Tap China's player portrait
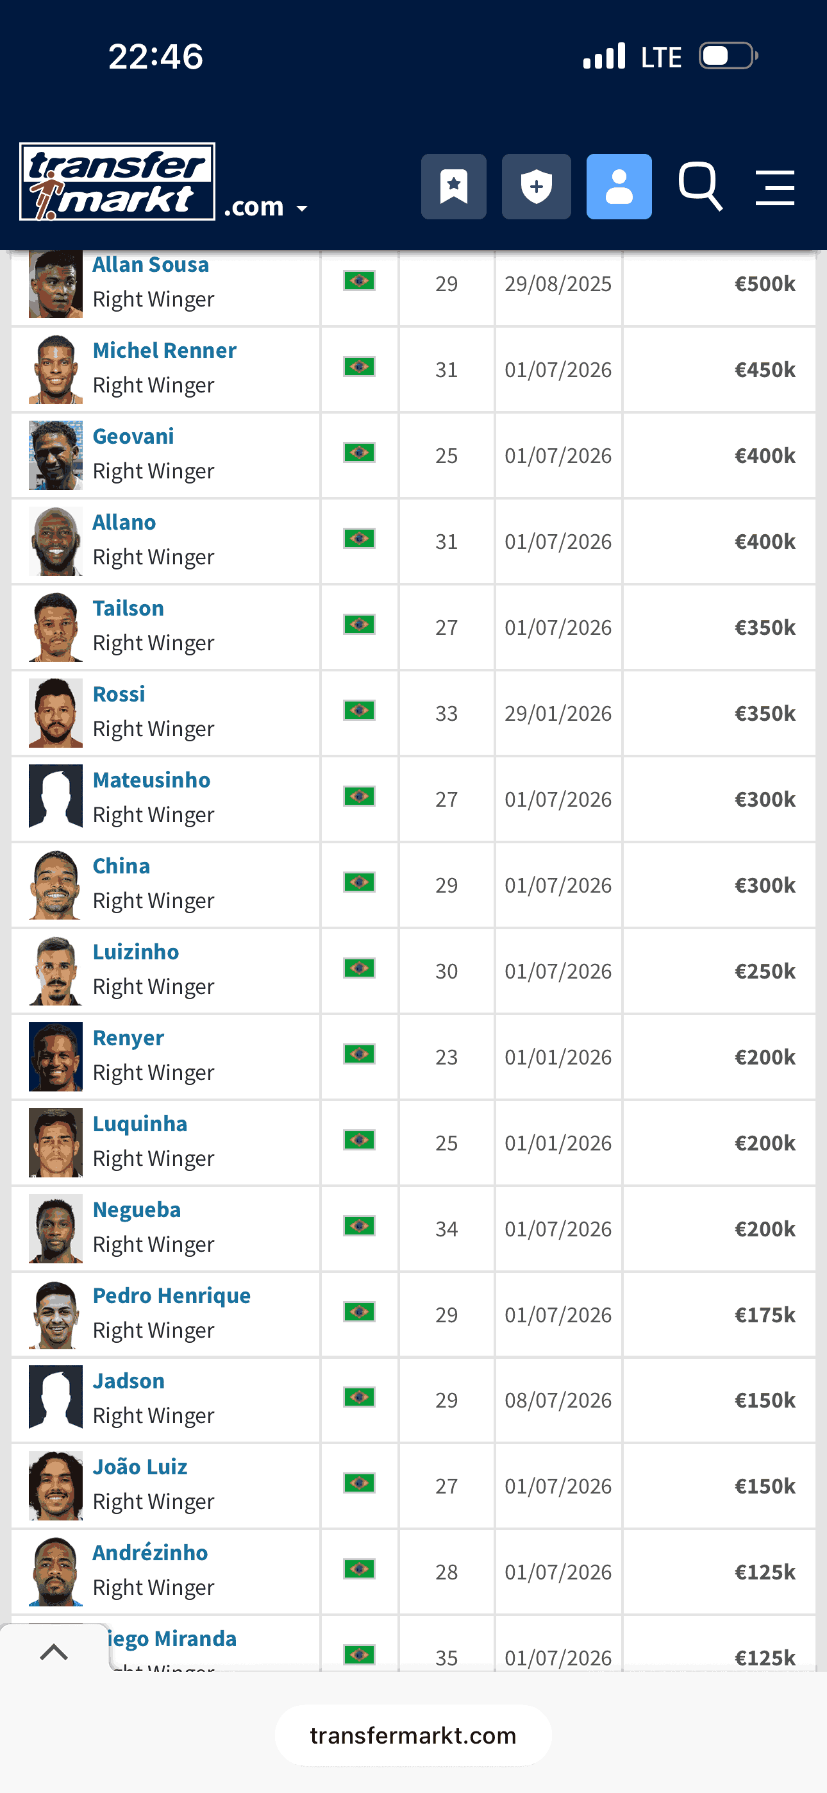 pyautogui.click(x=56, y=885)
